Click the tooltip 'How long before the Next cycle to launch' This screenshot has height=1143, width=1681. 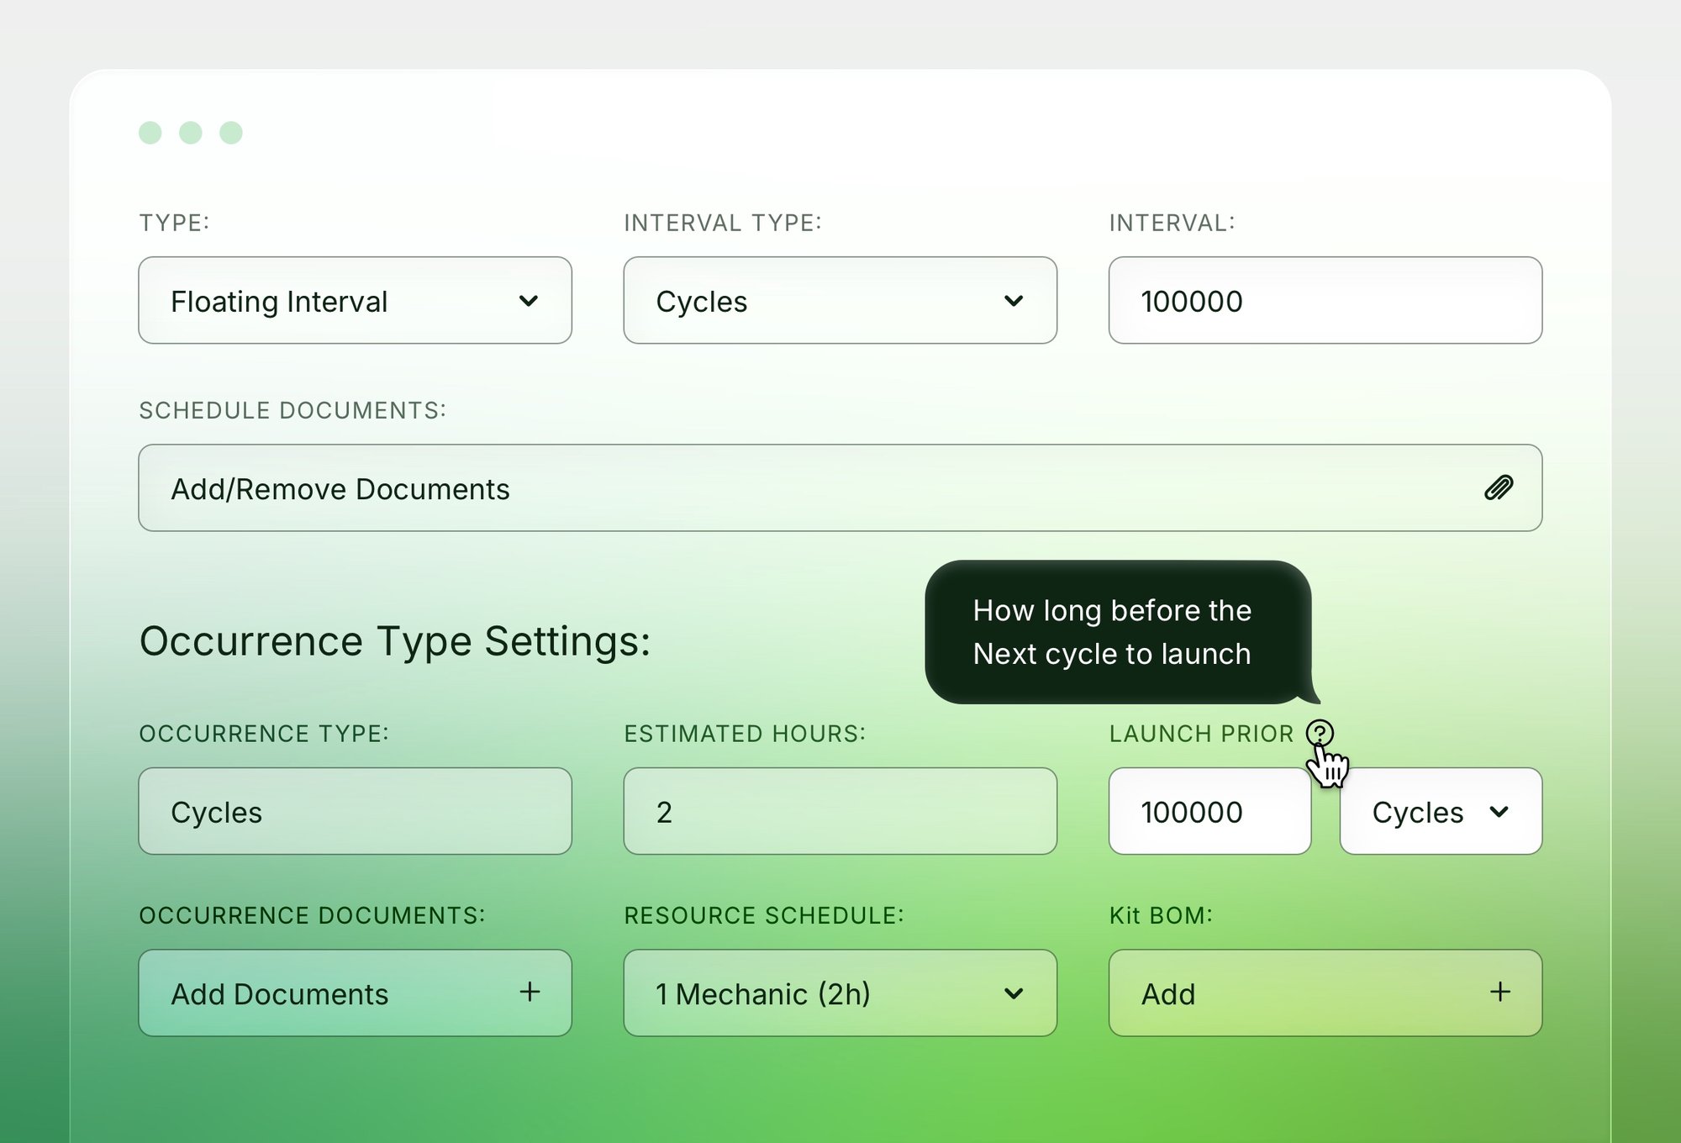click(1118, 632)
